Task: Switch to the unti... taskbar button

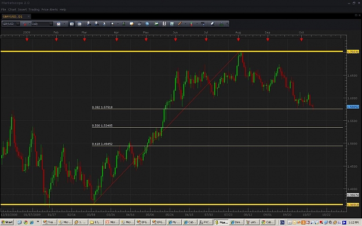Action: click(x=253, y=223)
